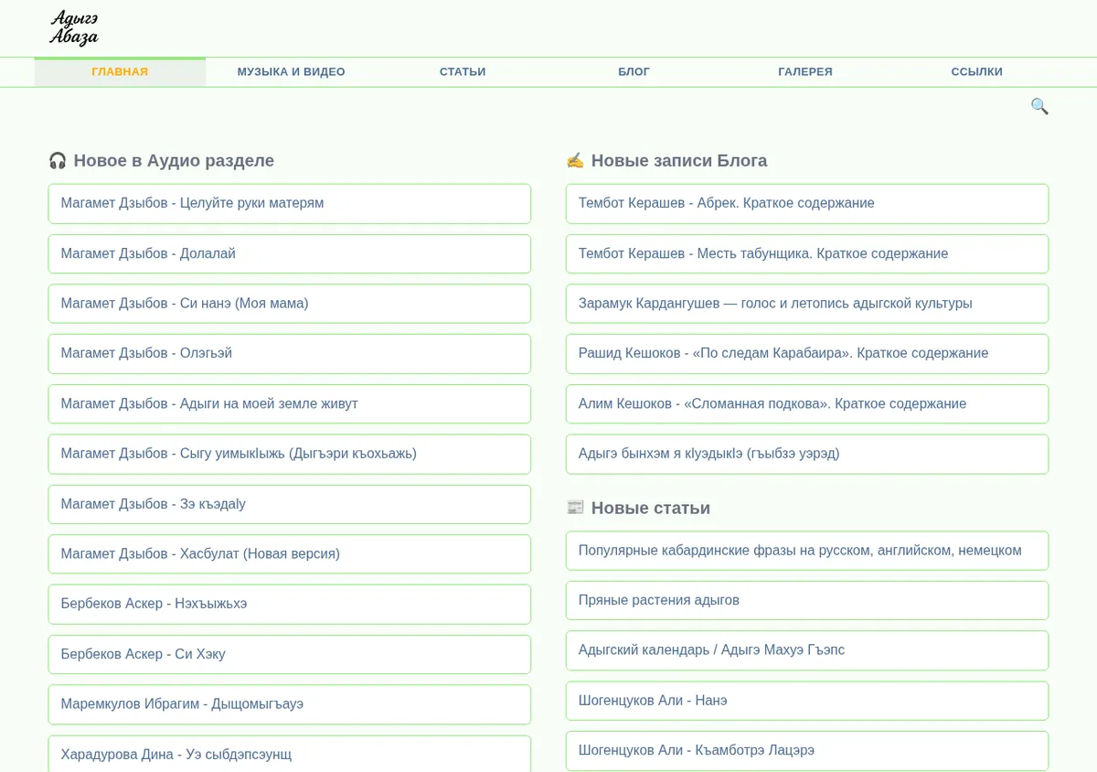Open the Музыка и видео menu tab
The image size is (1097, 772).
click(291, 72)
